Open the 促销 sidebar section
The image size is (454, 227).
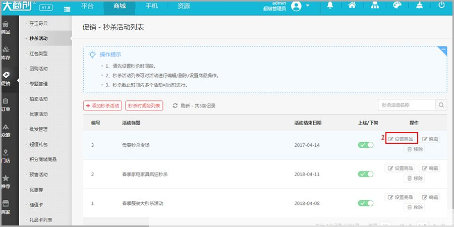[6, 79]
